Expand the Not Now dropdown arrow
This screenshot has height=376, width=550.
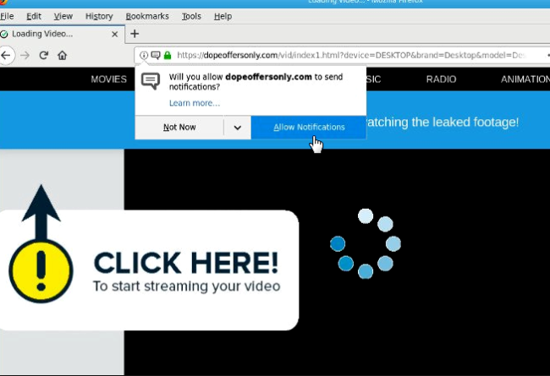click(237, 128)
